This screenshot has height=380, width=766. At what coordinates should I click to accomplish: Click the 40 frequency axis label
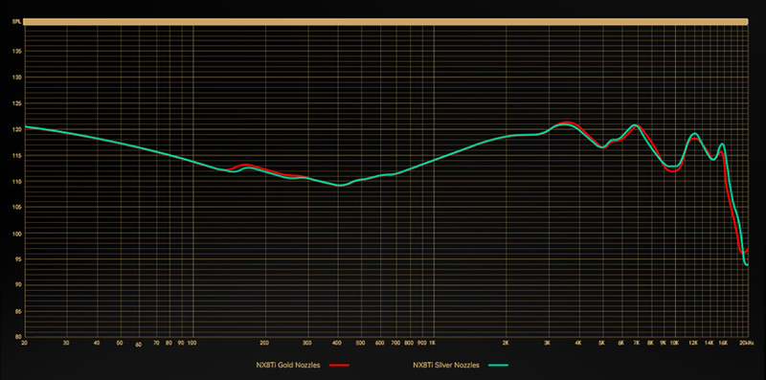coord(97,343)
